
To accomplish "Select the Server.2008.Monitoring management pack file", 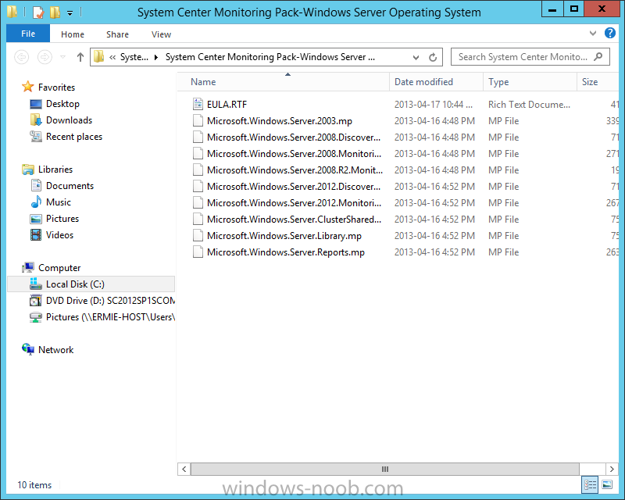I will [294, 153].
